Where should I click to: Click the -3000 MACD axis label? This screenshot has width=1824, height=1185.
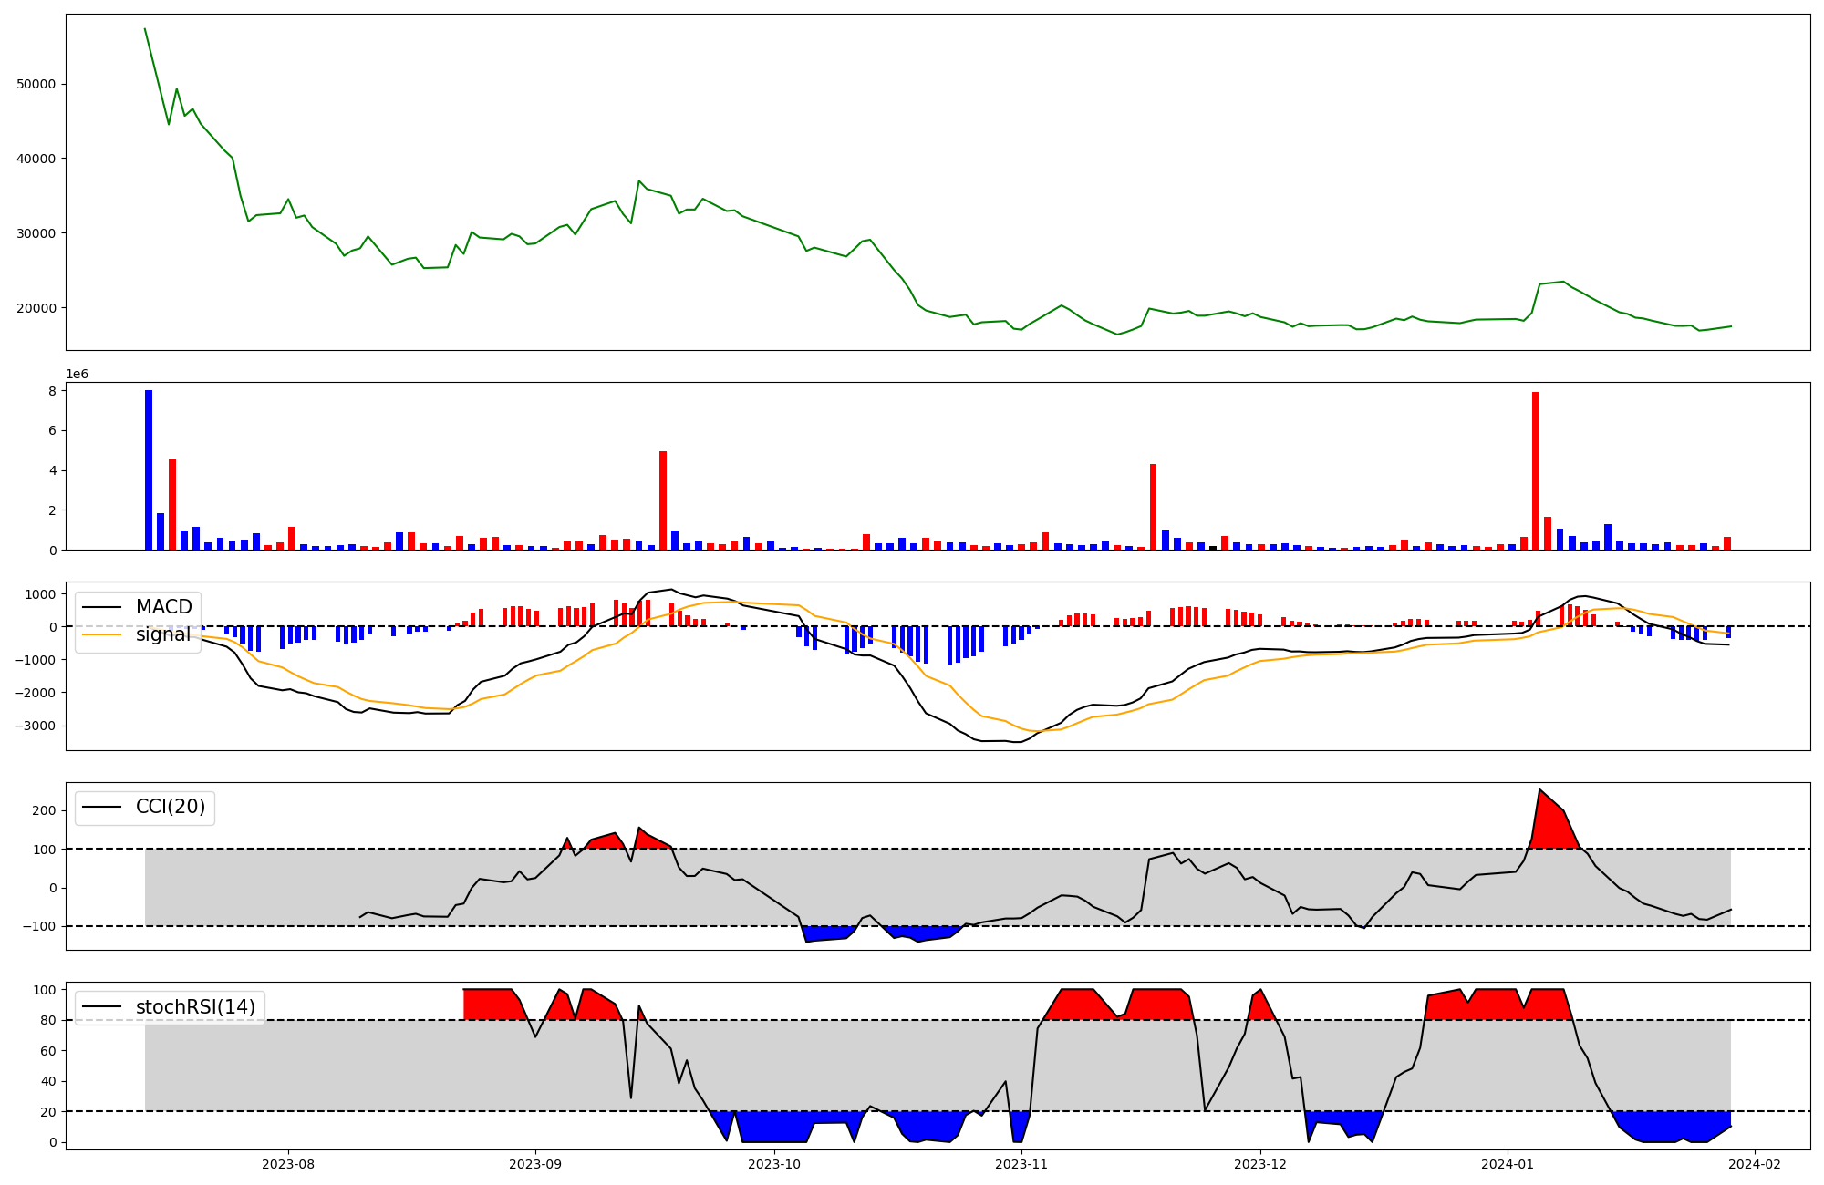point(36,726)
